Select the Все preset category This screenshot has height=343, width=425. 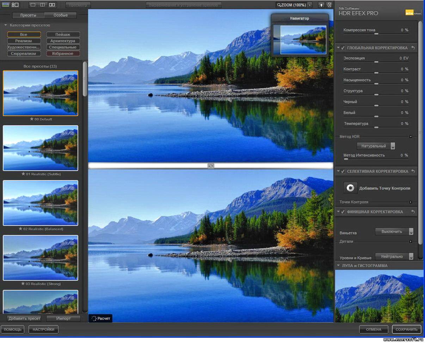(x=24, y=34)
